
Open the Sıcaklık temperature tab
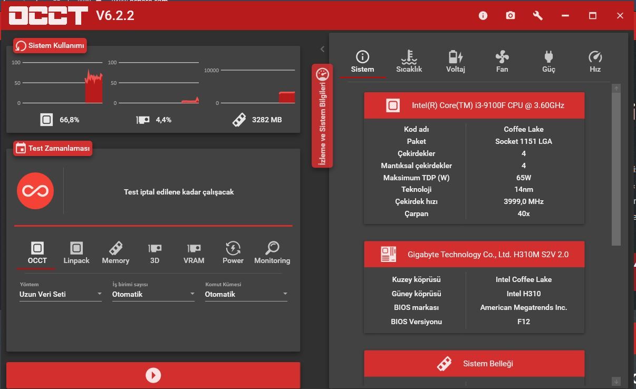point(409,62)
